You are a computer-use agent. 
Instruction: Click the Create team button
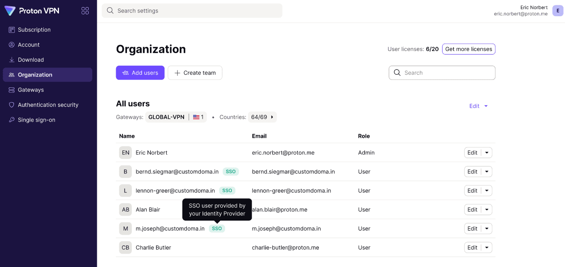pyautogui.click(x=195, y=73)
